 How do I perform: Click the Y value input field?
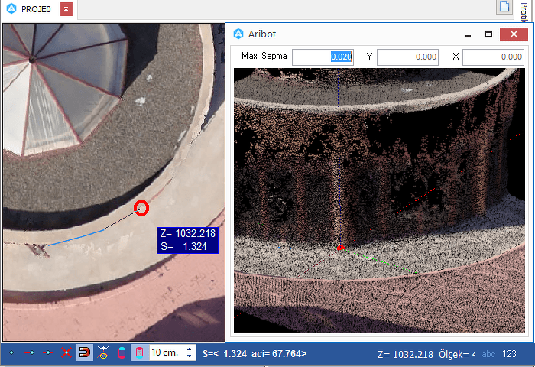[x=407, y=57]
